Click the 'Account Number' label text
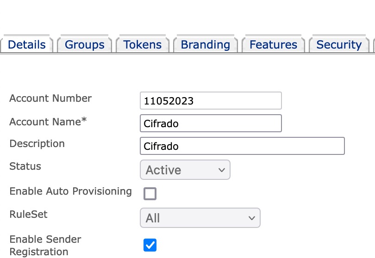375x258 pixels. [x=50, y=98]
